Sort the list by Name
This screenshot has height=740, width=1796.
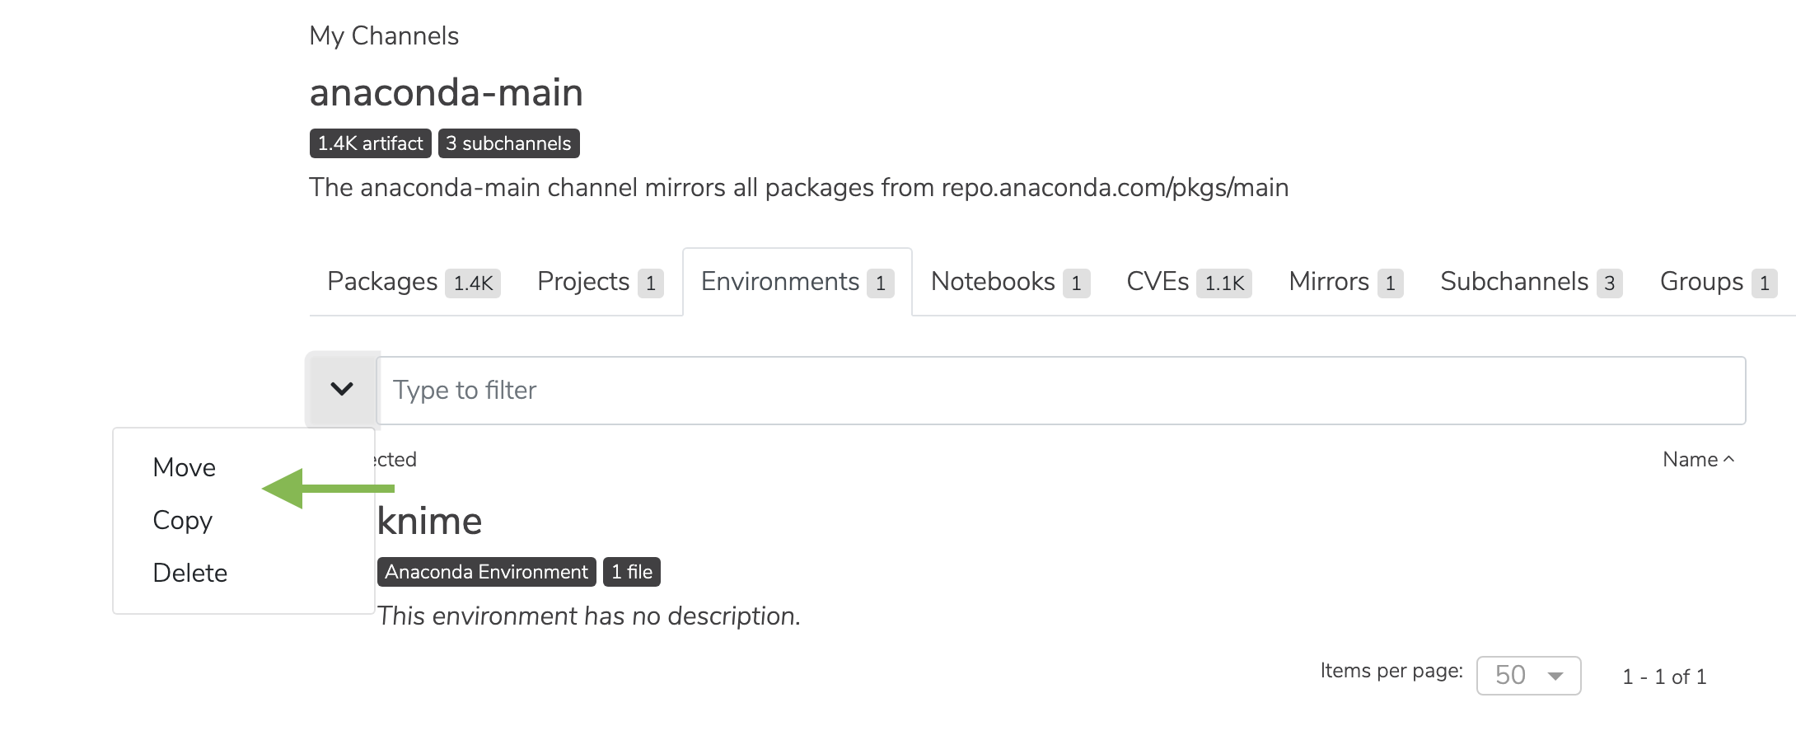(1699, 459)
